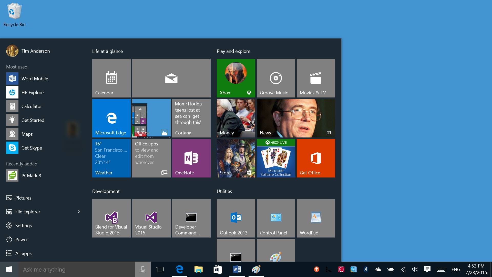Launch the WordPad tile
Image resolution: width=492 pixels, height=277 pixels.
click(316, 218)
